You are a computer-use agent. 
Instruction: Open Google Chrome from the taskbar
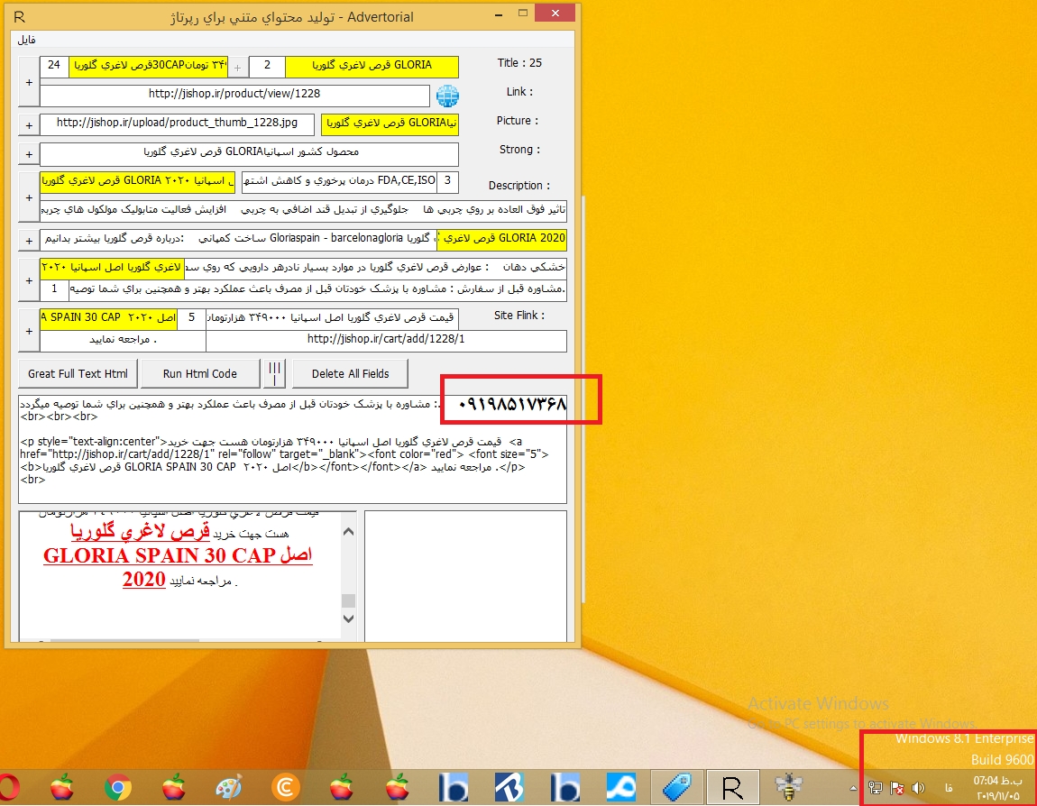point(118,787)
